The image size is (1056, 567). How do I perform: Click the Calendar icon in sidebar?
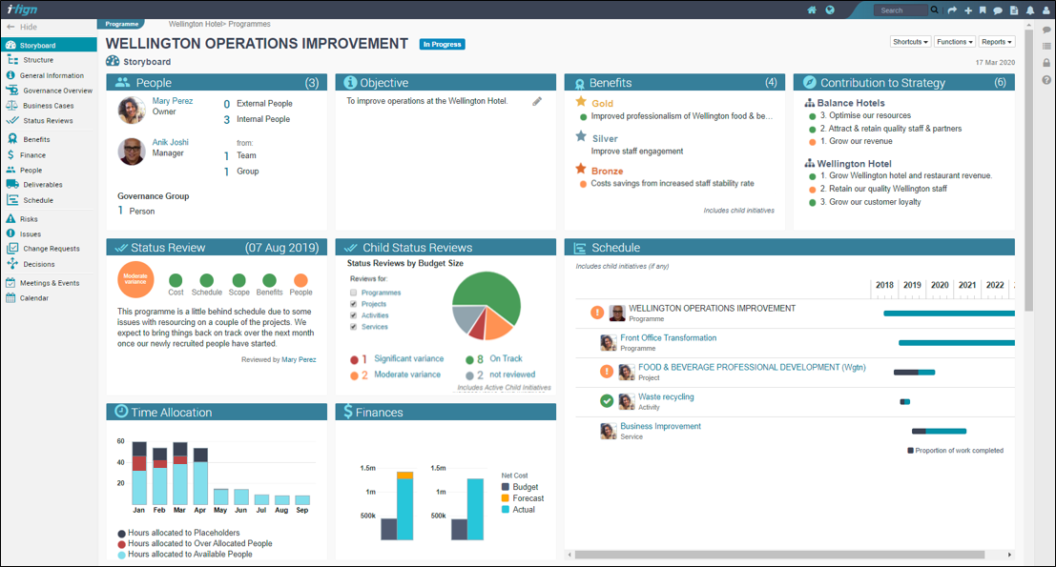[x=10, y=298]
